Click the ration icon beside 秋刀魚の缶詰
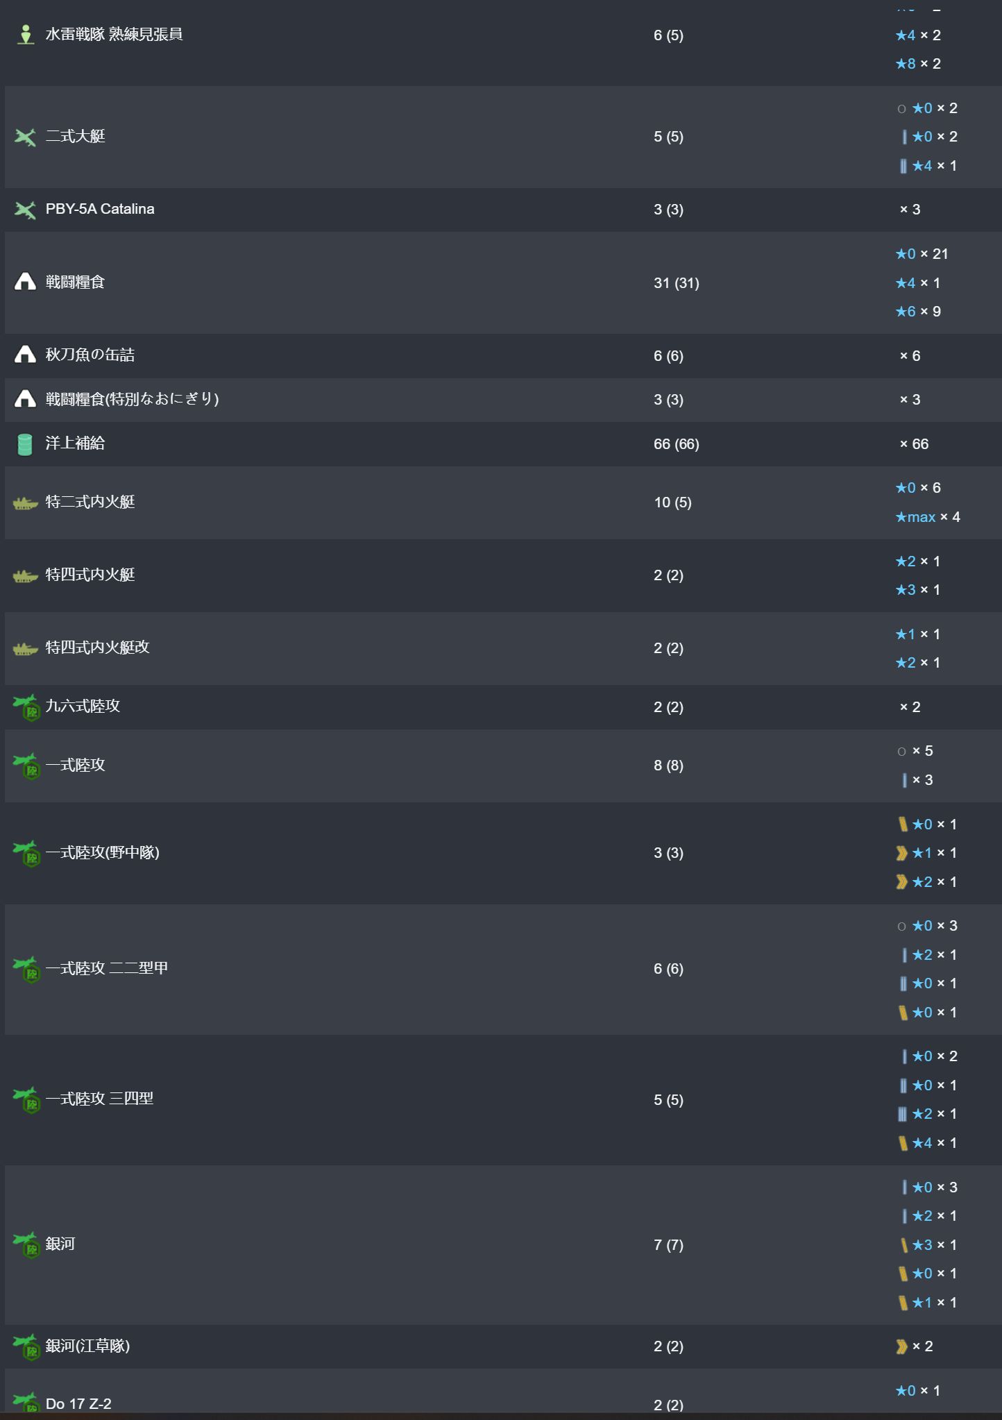The height and width of the screenshot is (1420, 1002). pos(25,355)
